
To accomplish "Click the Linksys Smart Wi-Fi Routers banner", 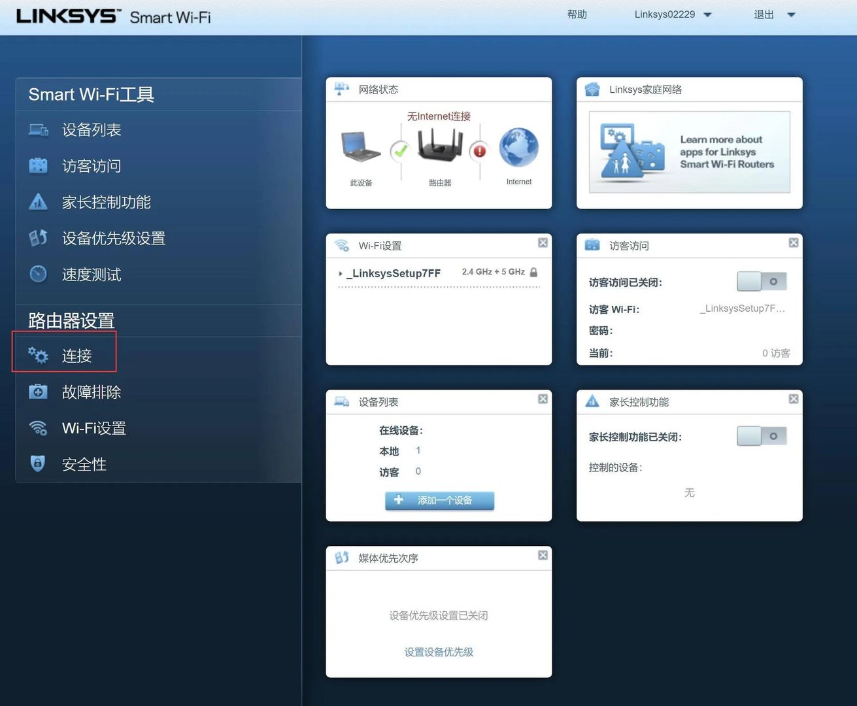I will coord(689,152).
